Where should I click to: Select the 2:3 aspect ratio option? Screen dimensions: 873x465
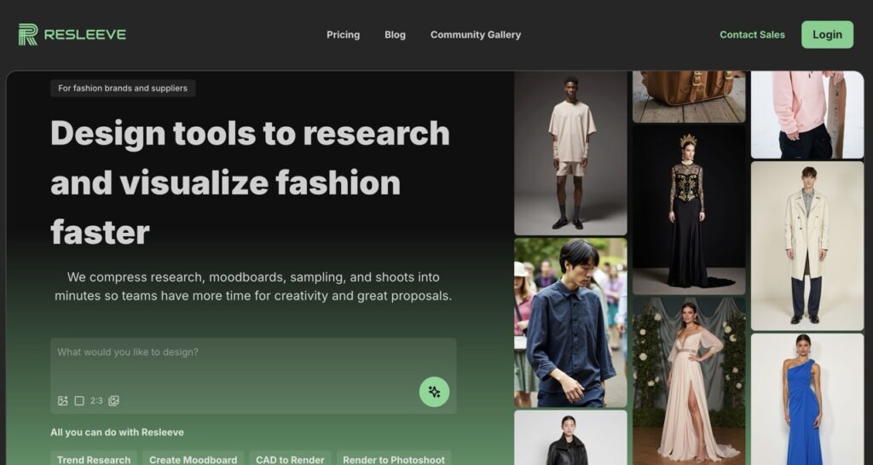[x=96, y=400]
